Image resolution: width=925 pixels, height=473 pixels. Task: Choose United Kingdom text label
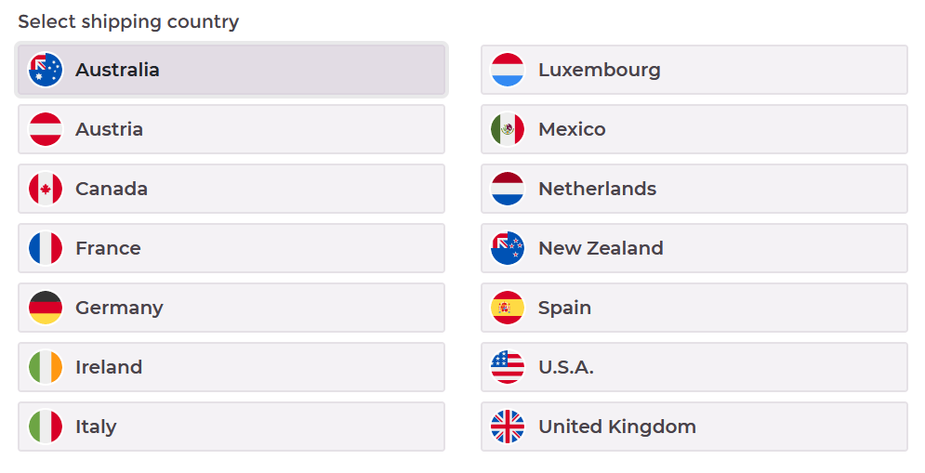pos(617,427)
